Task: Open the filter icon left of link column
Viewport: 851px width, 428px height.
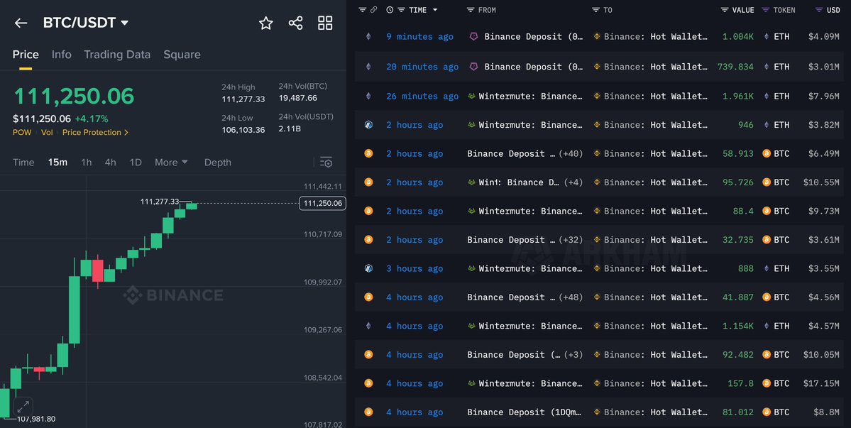Action: pos(363,10)
